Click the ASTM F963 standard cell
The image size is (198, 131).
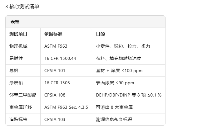(x=56, y=46)
